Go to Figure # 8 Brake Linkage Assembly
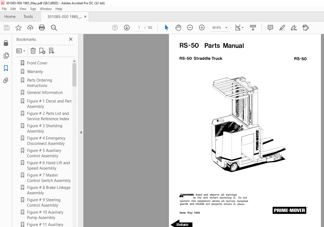This screenshot has width=324, height=227. coord(49,190)
